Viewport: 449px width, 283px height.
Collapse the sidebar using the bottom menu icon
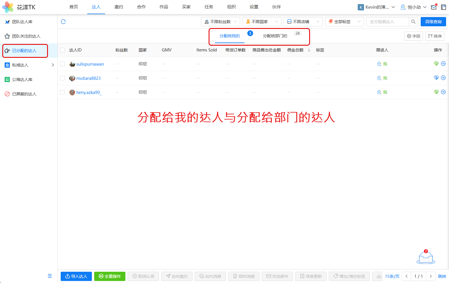50,276
